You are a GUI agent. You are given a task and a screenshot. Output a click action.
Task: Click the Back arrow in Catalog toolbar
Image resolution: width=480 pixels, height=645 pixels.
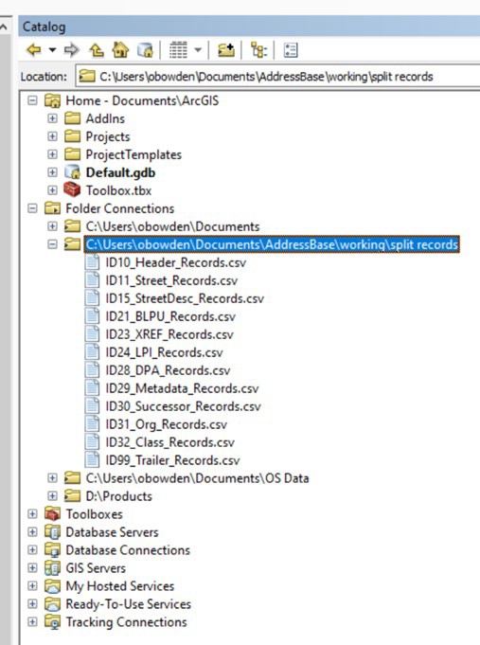pos(34,50)
